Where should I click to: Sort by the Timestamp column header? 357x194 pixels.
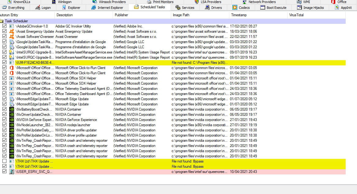(258, 15)
